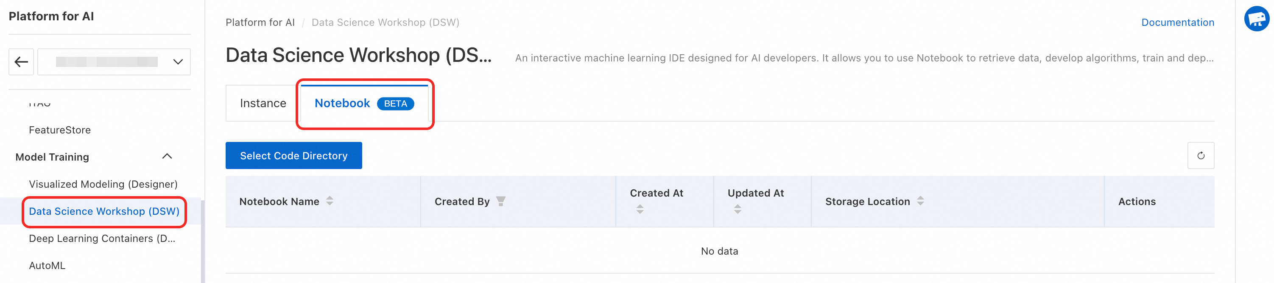Sort by Storage Location column arrows
Viewport: 1274px width, 283px height.
coord(920,201)
